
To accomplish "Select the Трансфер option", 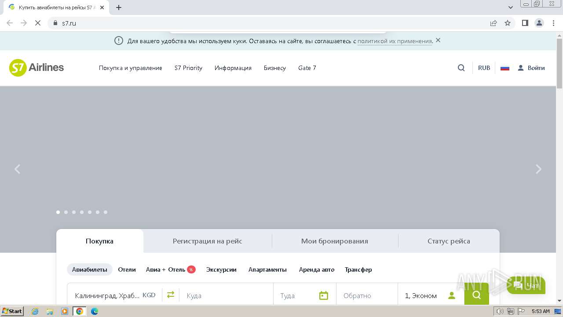I will 358,269.
